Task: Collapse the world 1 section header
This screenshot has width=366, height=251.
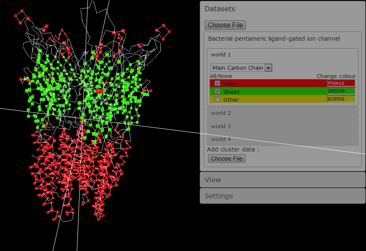Action: 221,54
